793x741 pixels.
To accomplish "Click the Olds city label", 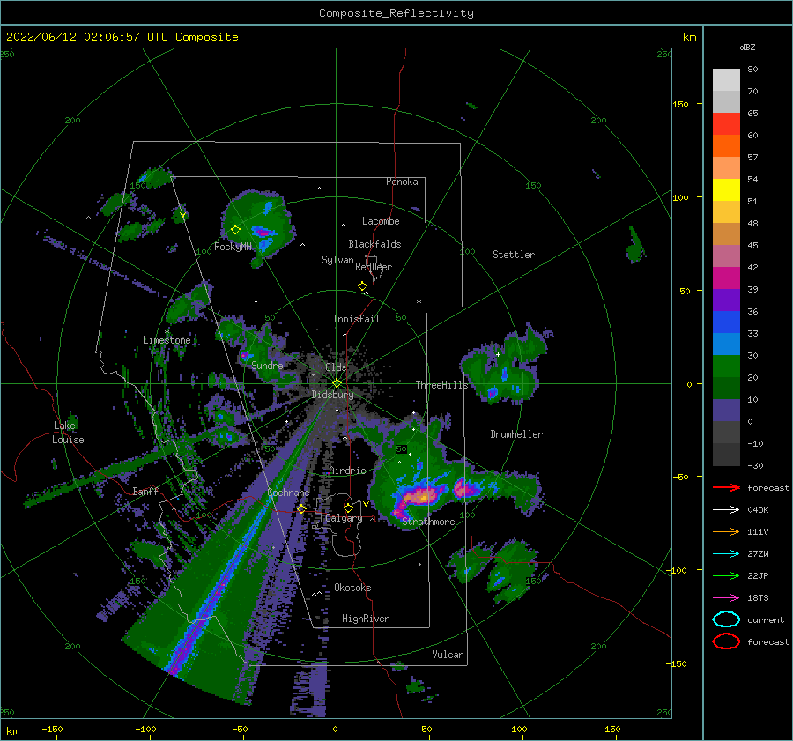I will pos(336,367).
